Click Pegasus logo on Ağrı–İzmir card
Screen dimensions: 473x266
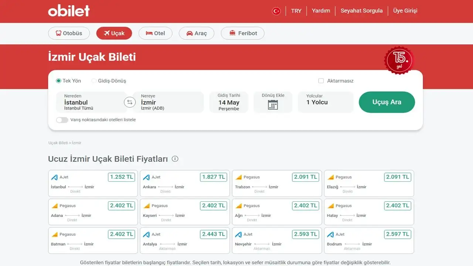tap(239, 206)
